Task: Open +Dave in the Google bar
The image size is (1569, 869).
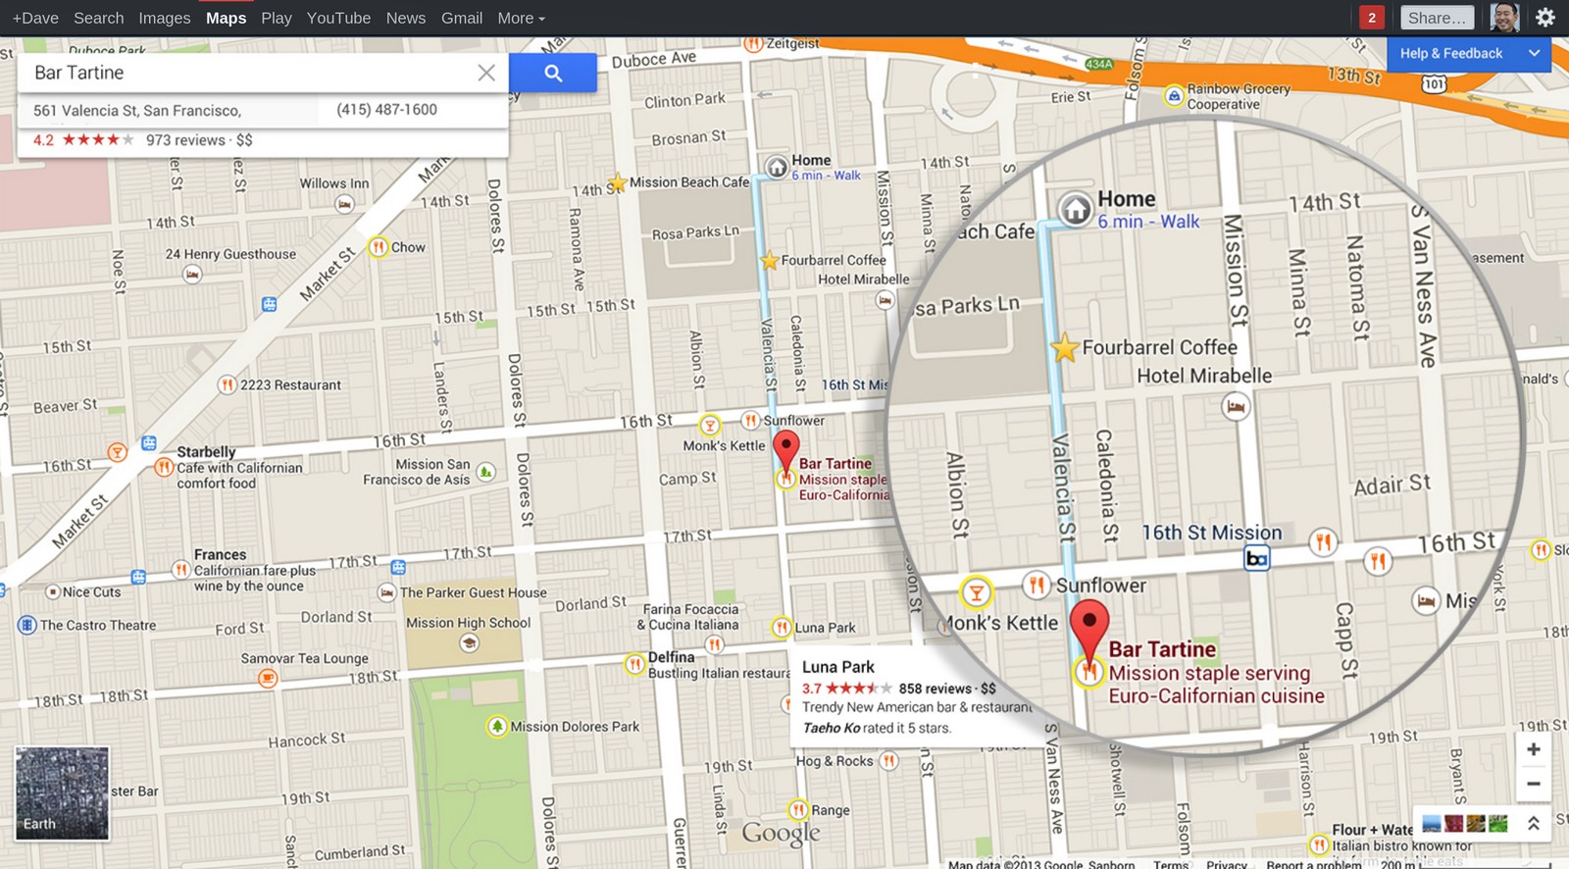Action: click(35, 18)
